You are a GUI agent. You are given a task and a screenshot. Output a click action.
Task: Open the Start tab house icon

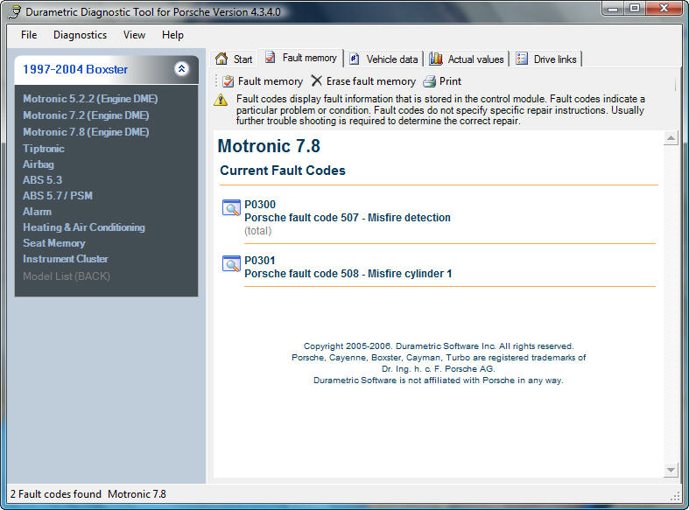221,59
